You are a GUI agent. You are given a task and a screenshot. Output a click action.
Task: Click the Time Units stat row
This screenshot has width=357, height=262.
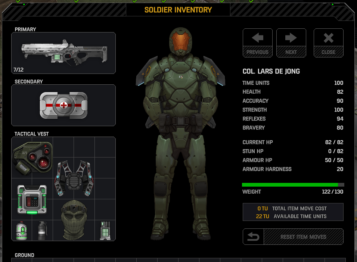tap(293, 83)
